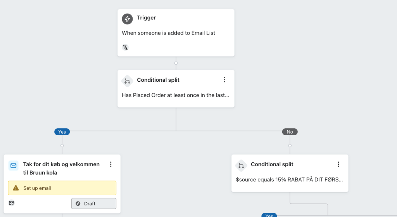Click the connector node under the Yes label
The width and height of the screenshot is (397, 217).
click(x=62, y=146)
